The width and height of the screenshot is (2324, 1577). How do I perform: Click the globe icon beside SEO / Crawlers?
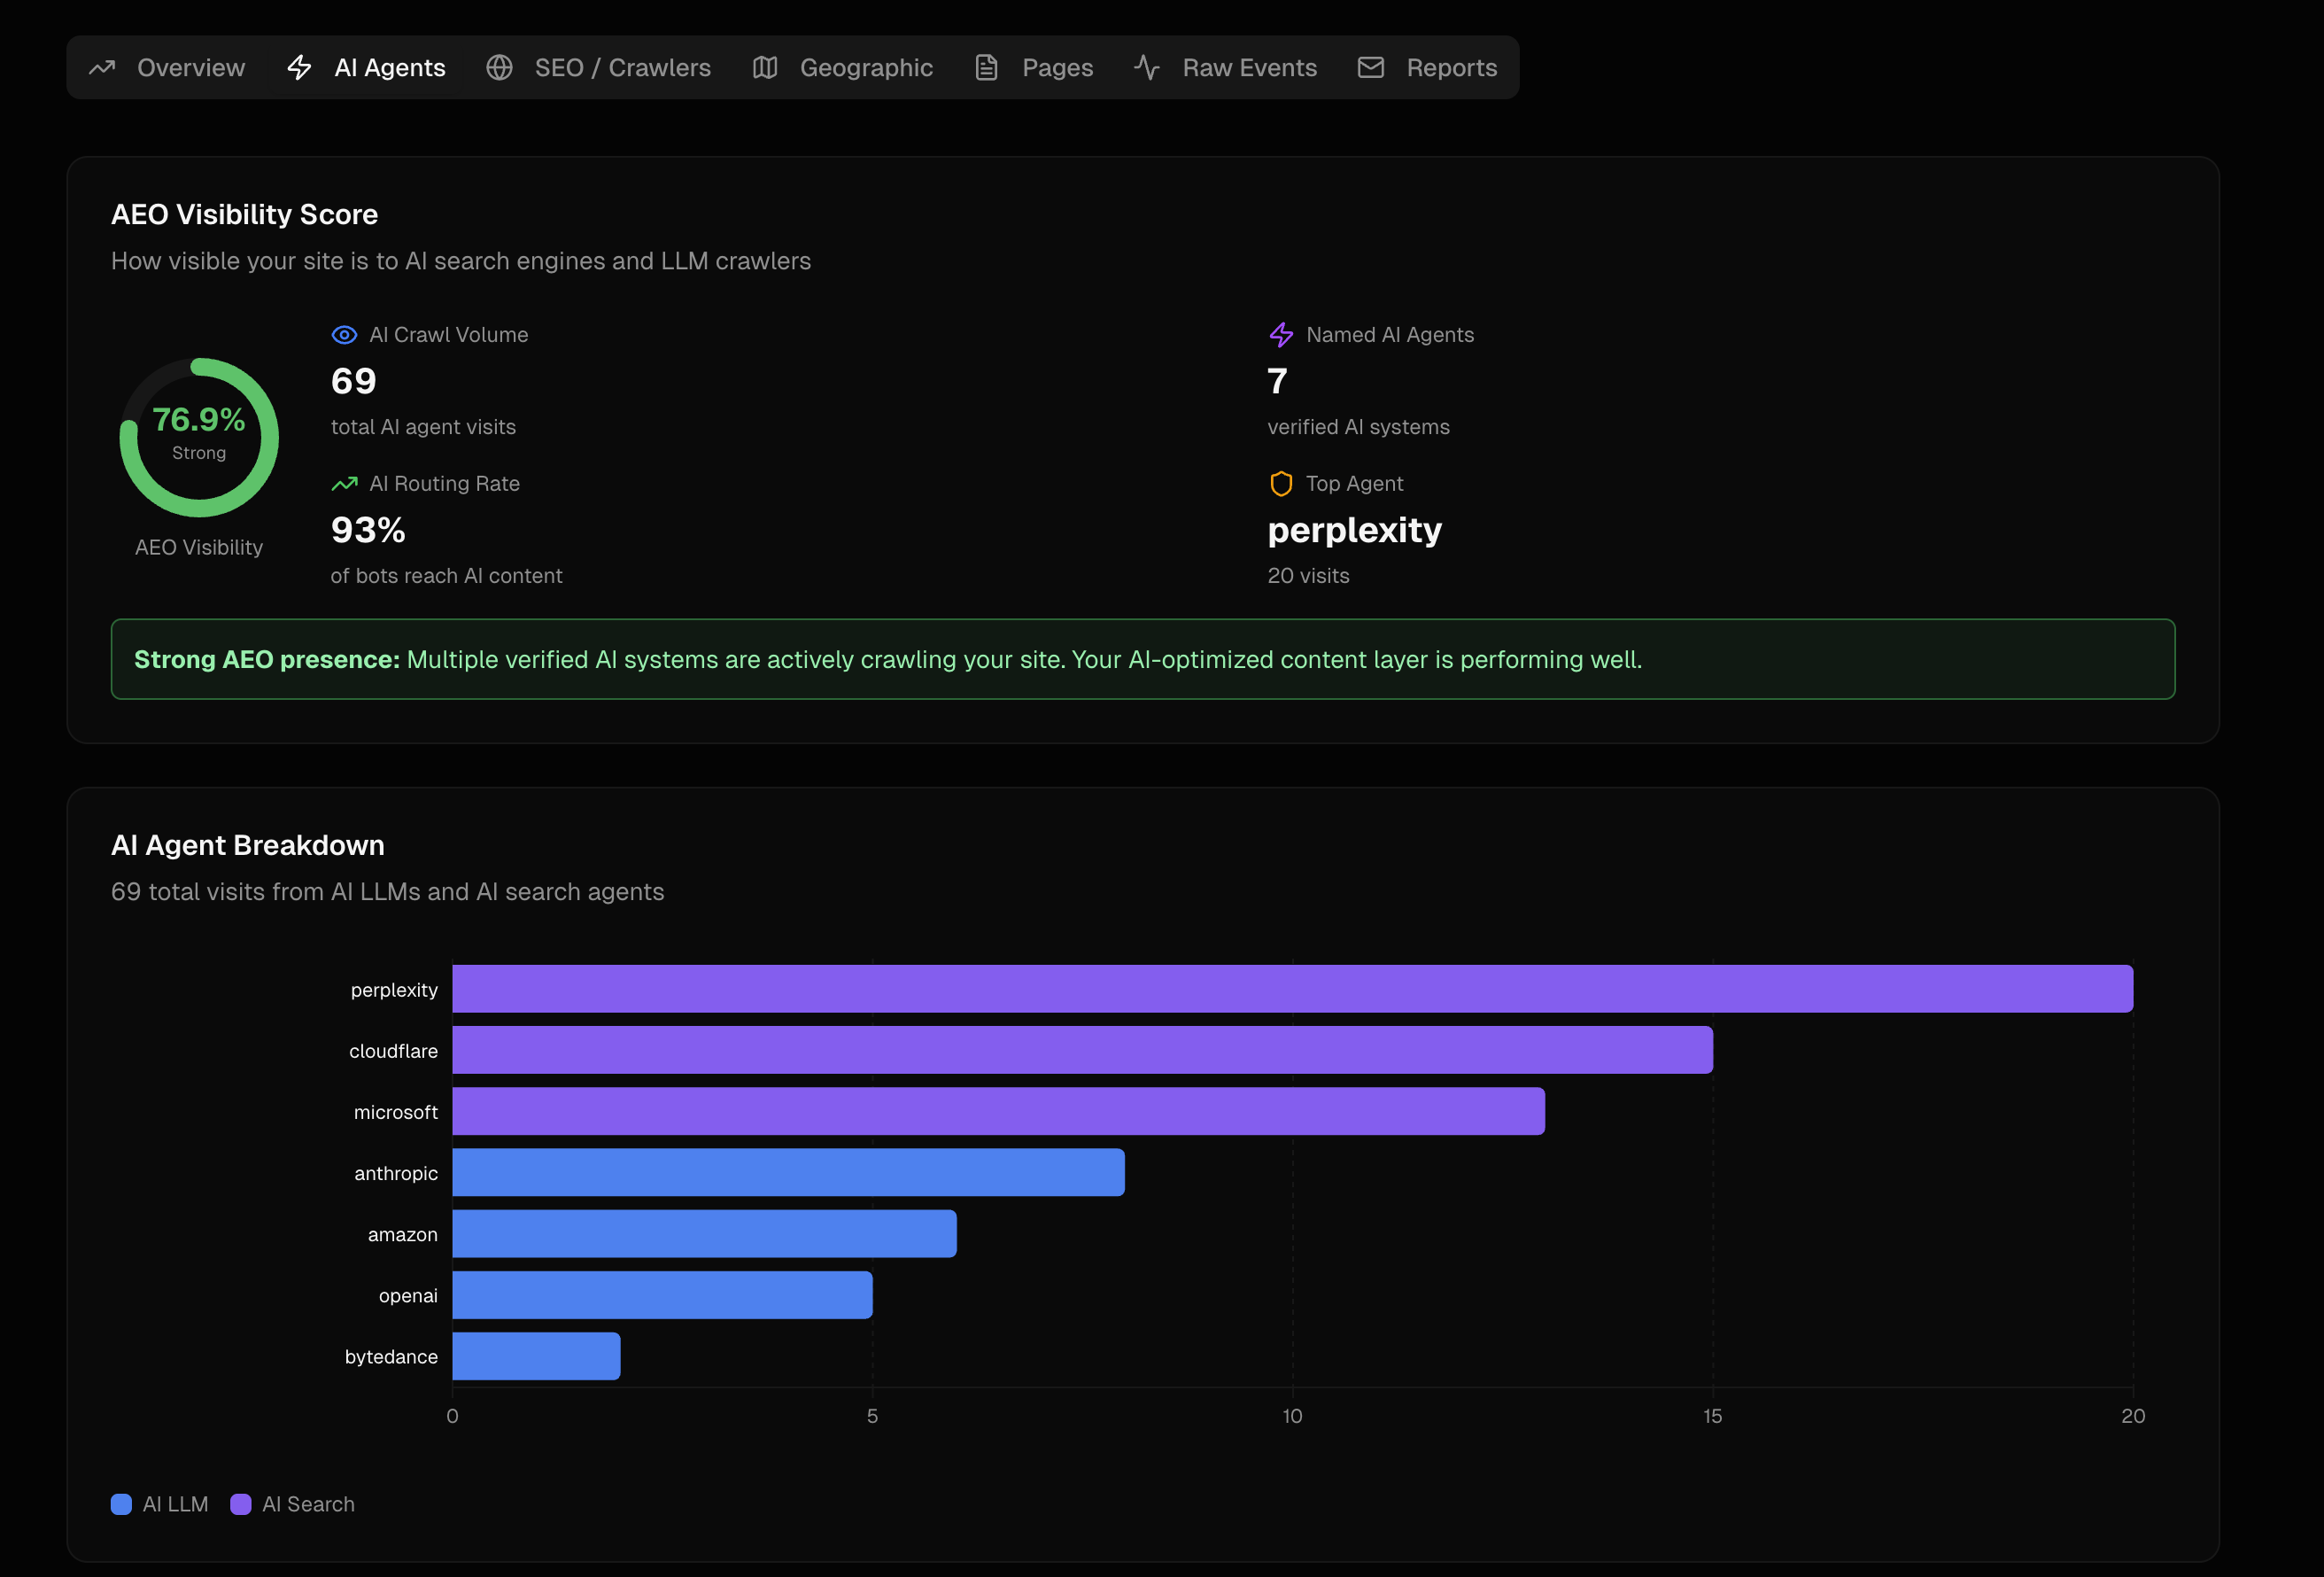[x=500, y=67]
